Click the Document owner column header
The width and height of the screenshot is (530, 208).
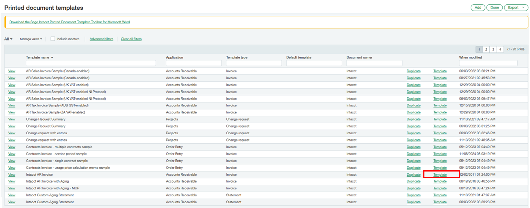click(x=359, y=57)
